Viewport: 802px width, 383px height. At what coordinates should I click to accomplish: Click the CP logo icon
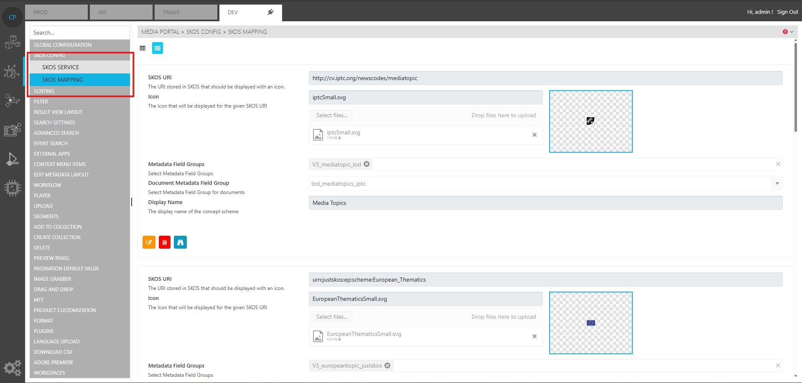click(13, 17)
